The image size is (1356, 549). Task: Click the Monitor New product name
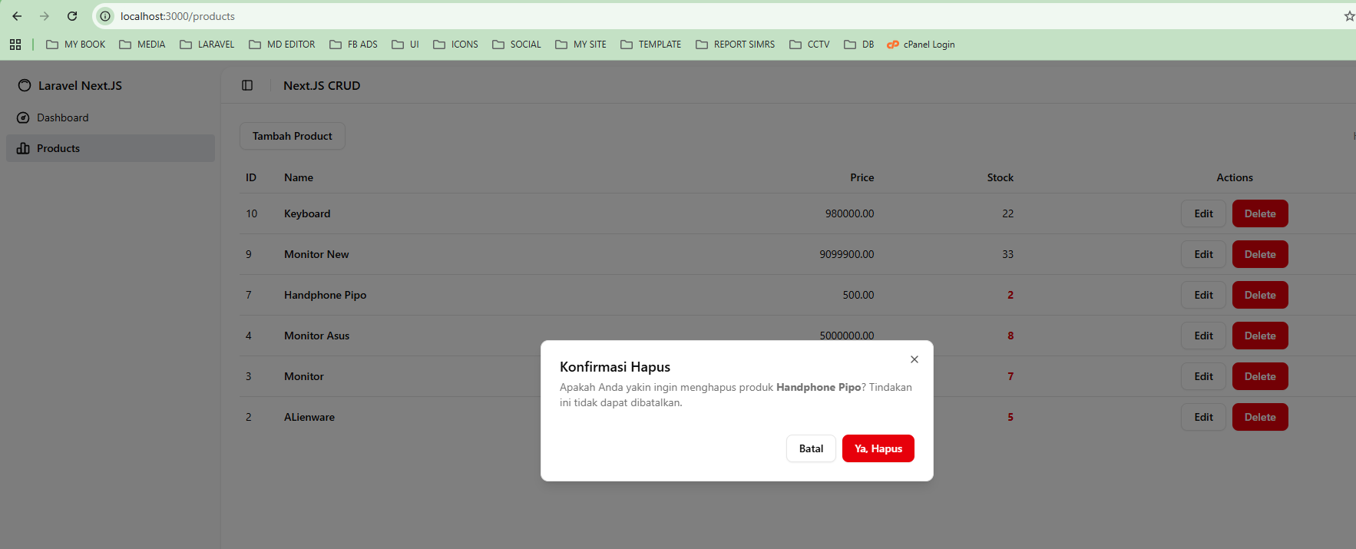pos(316,254)
